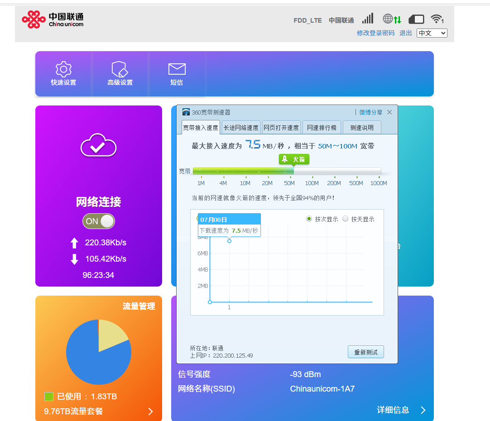Click the 网络名称(SSID) label
This screenshot has width=490, height=421.
[206, 389]
